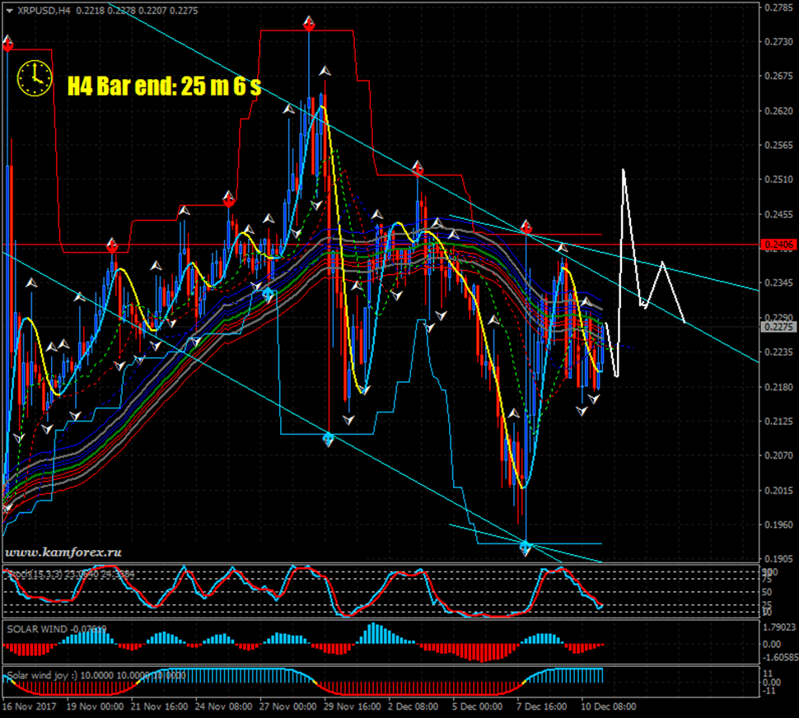
Task: Click the blue diamond on the rising moving-average band
Action: (267, 294)
